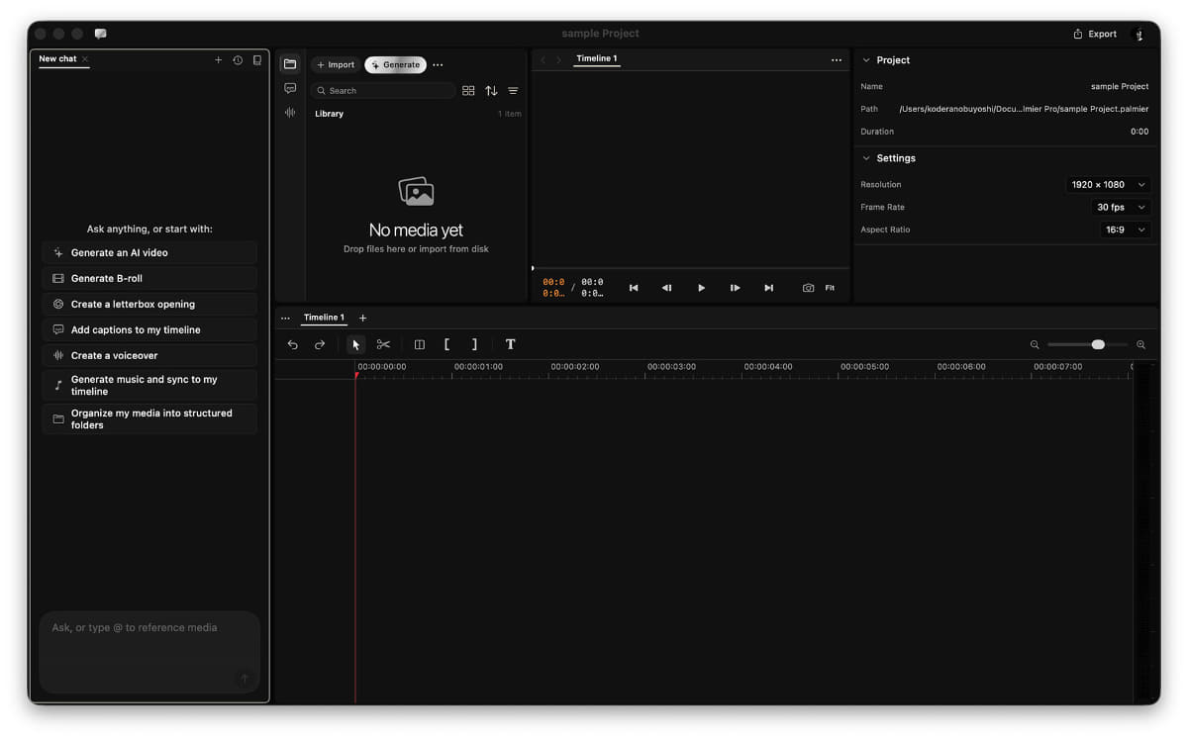Screen dimensions: 1188x739
Task: Open preview panel more options menu
Action: pos(837,60)
